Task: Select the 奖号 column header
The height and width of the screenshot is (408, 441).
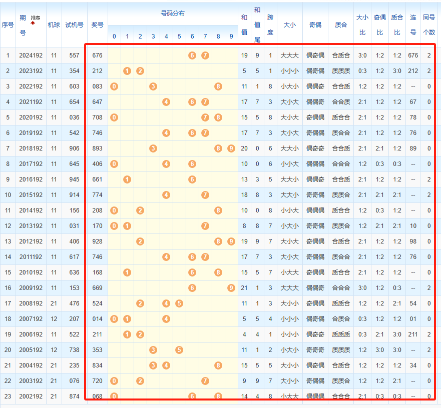Action: pos(97,24)
